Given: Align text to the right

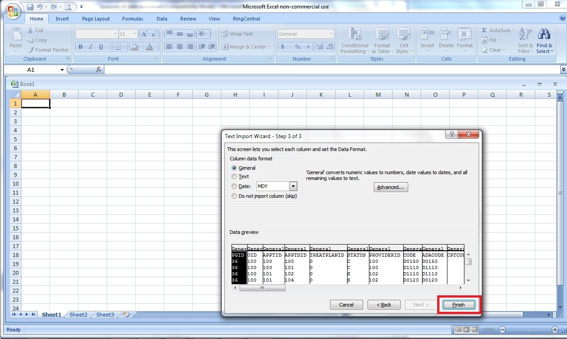Looking at the screenshot, I should [190, 47].
